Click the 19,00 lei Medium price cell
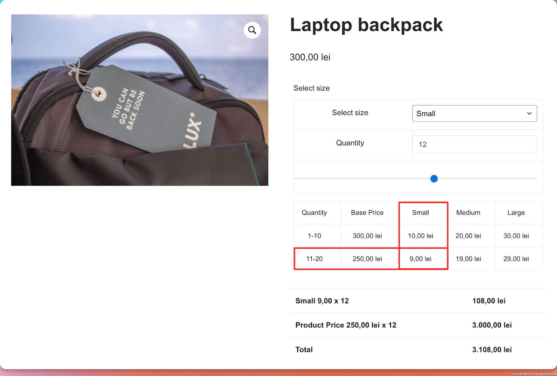This screenshot has height=376, width=557. 468,259
